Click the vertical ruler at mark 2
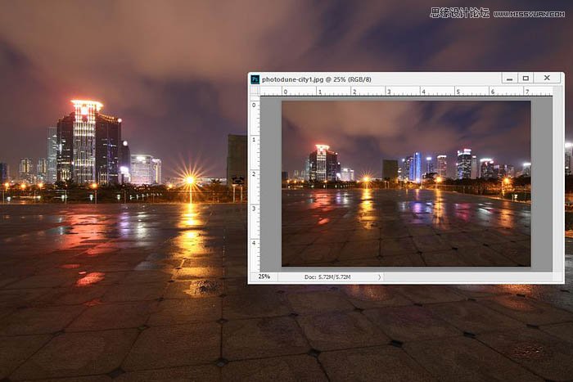 [x=255, y=173]
